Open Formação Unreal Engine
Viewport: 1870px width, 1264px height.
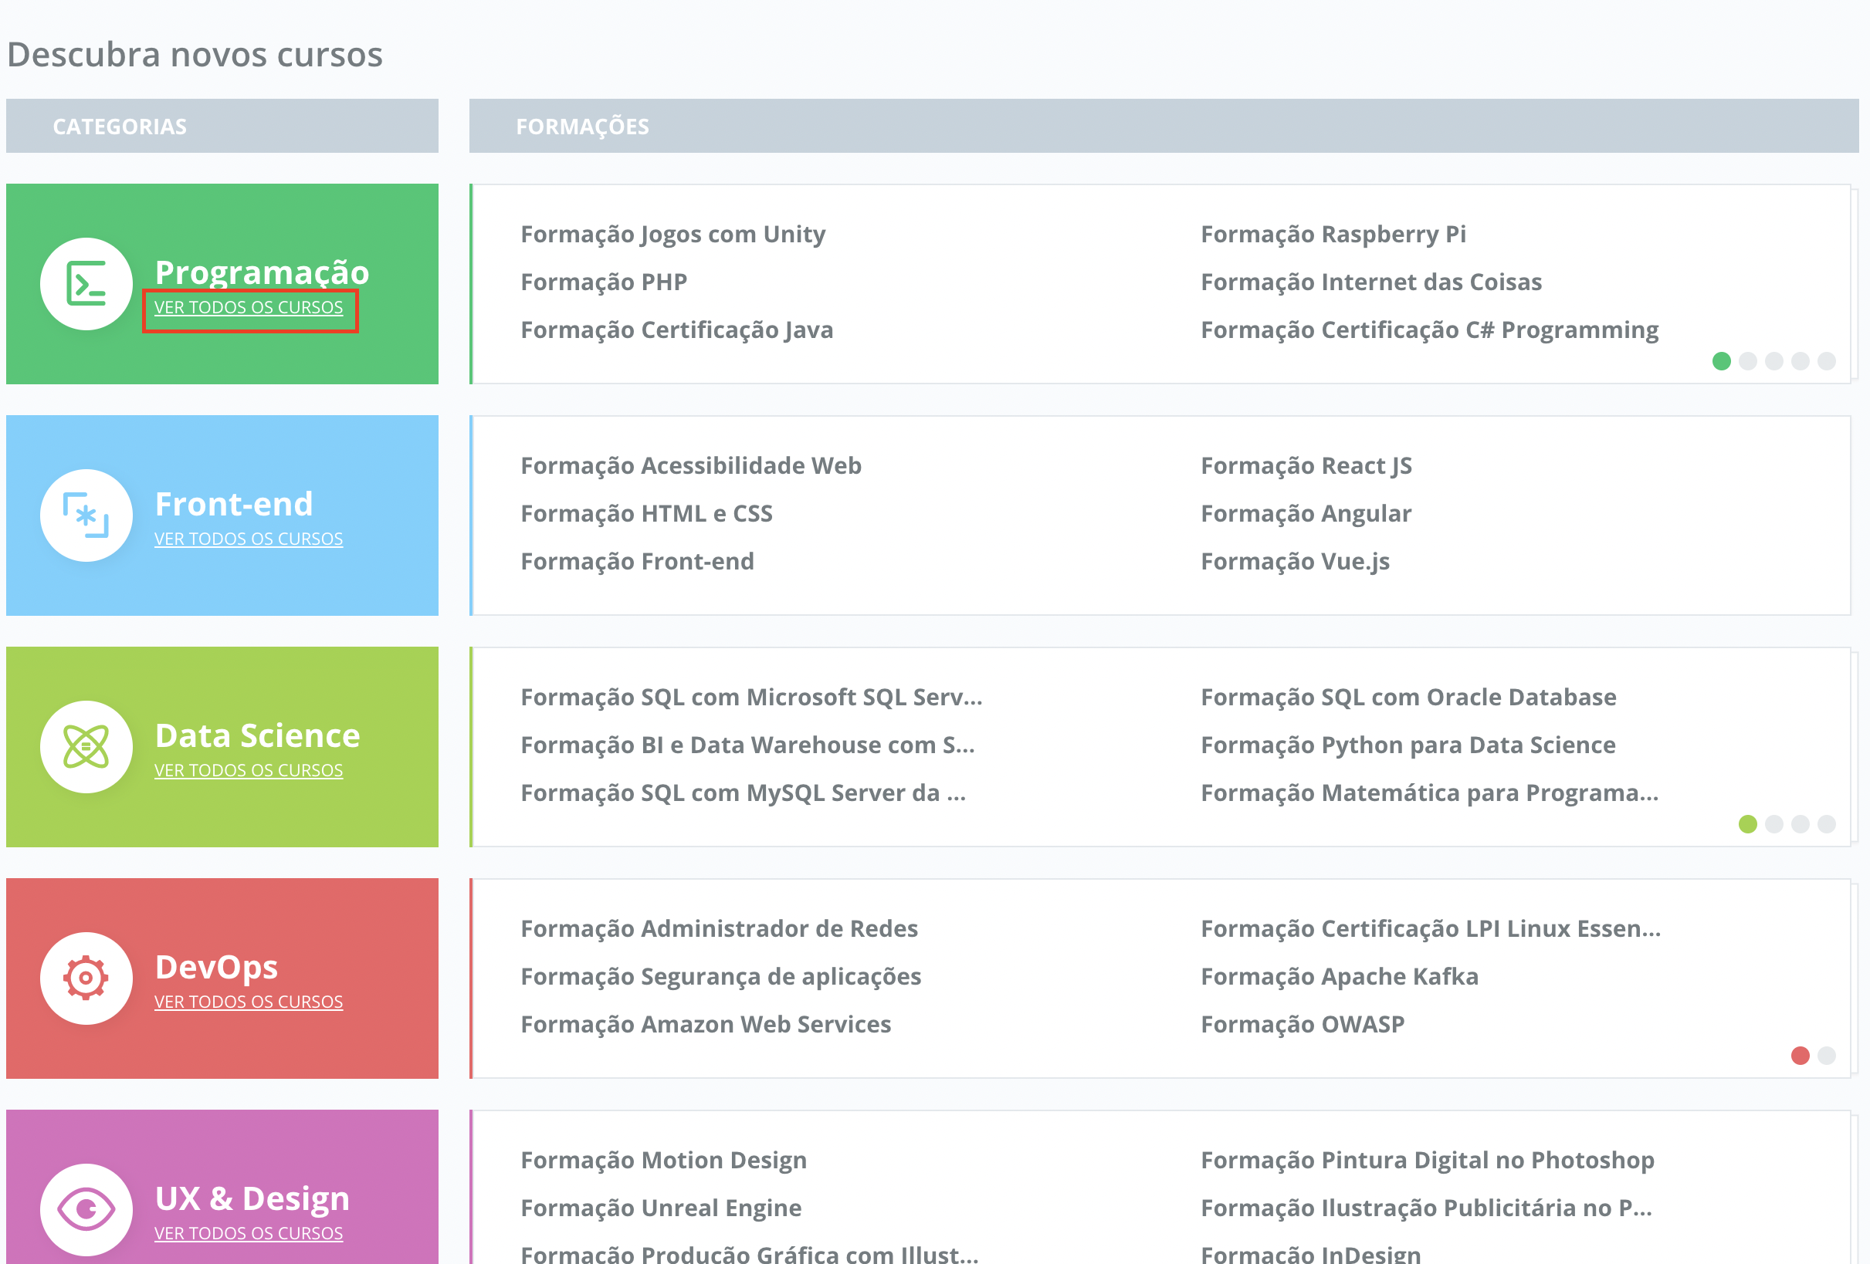click(662, 1208)
